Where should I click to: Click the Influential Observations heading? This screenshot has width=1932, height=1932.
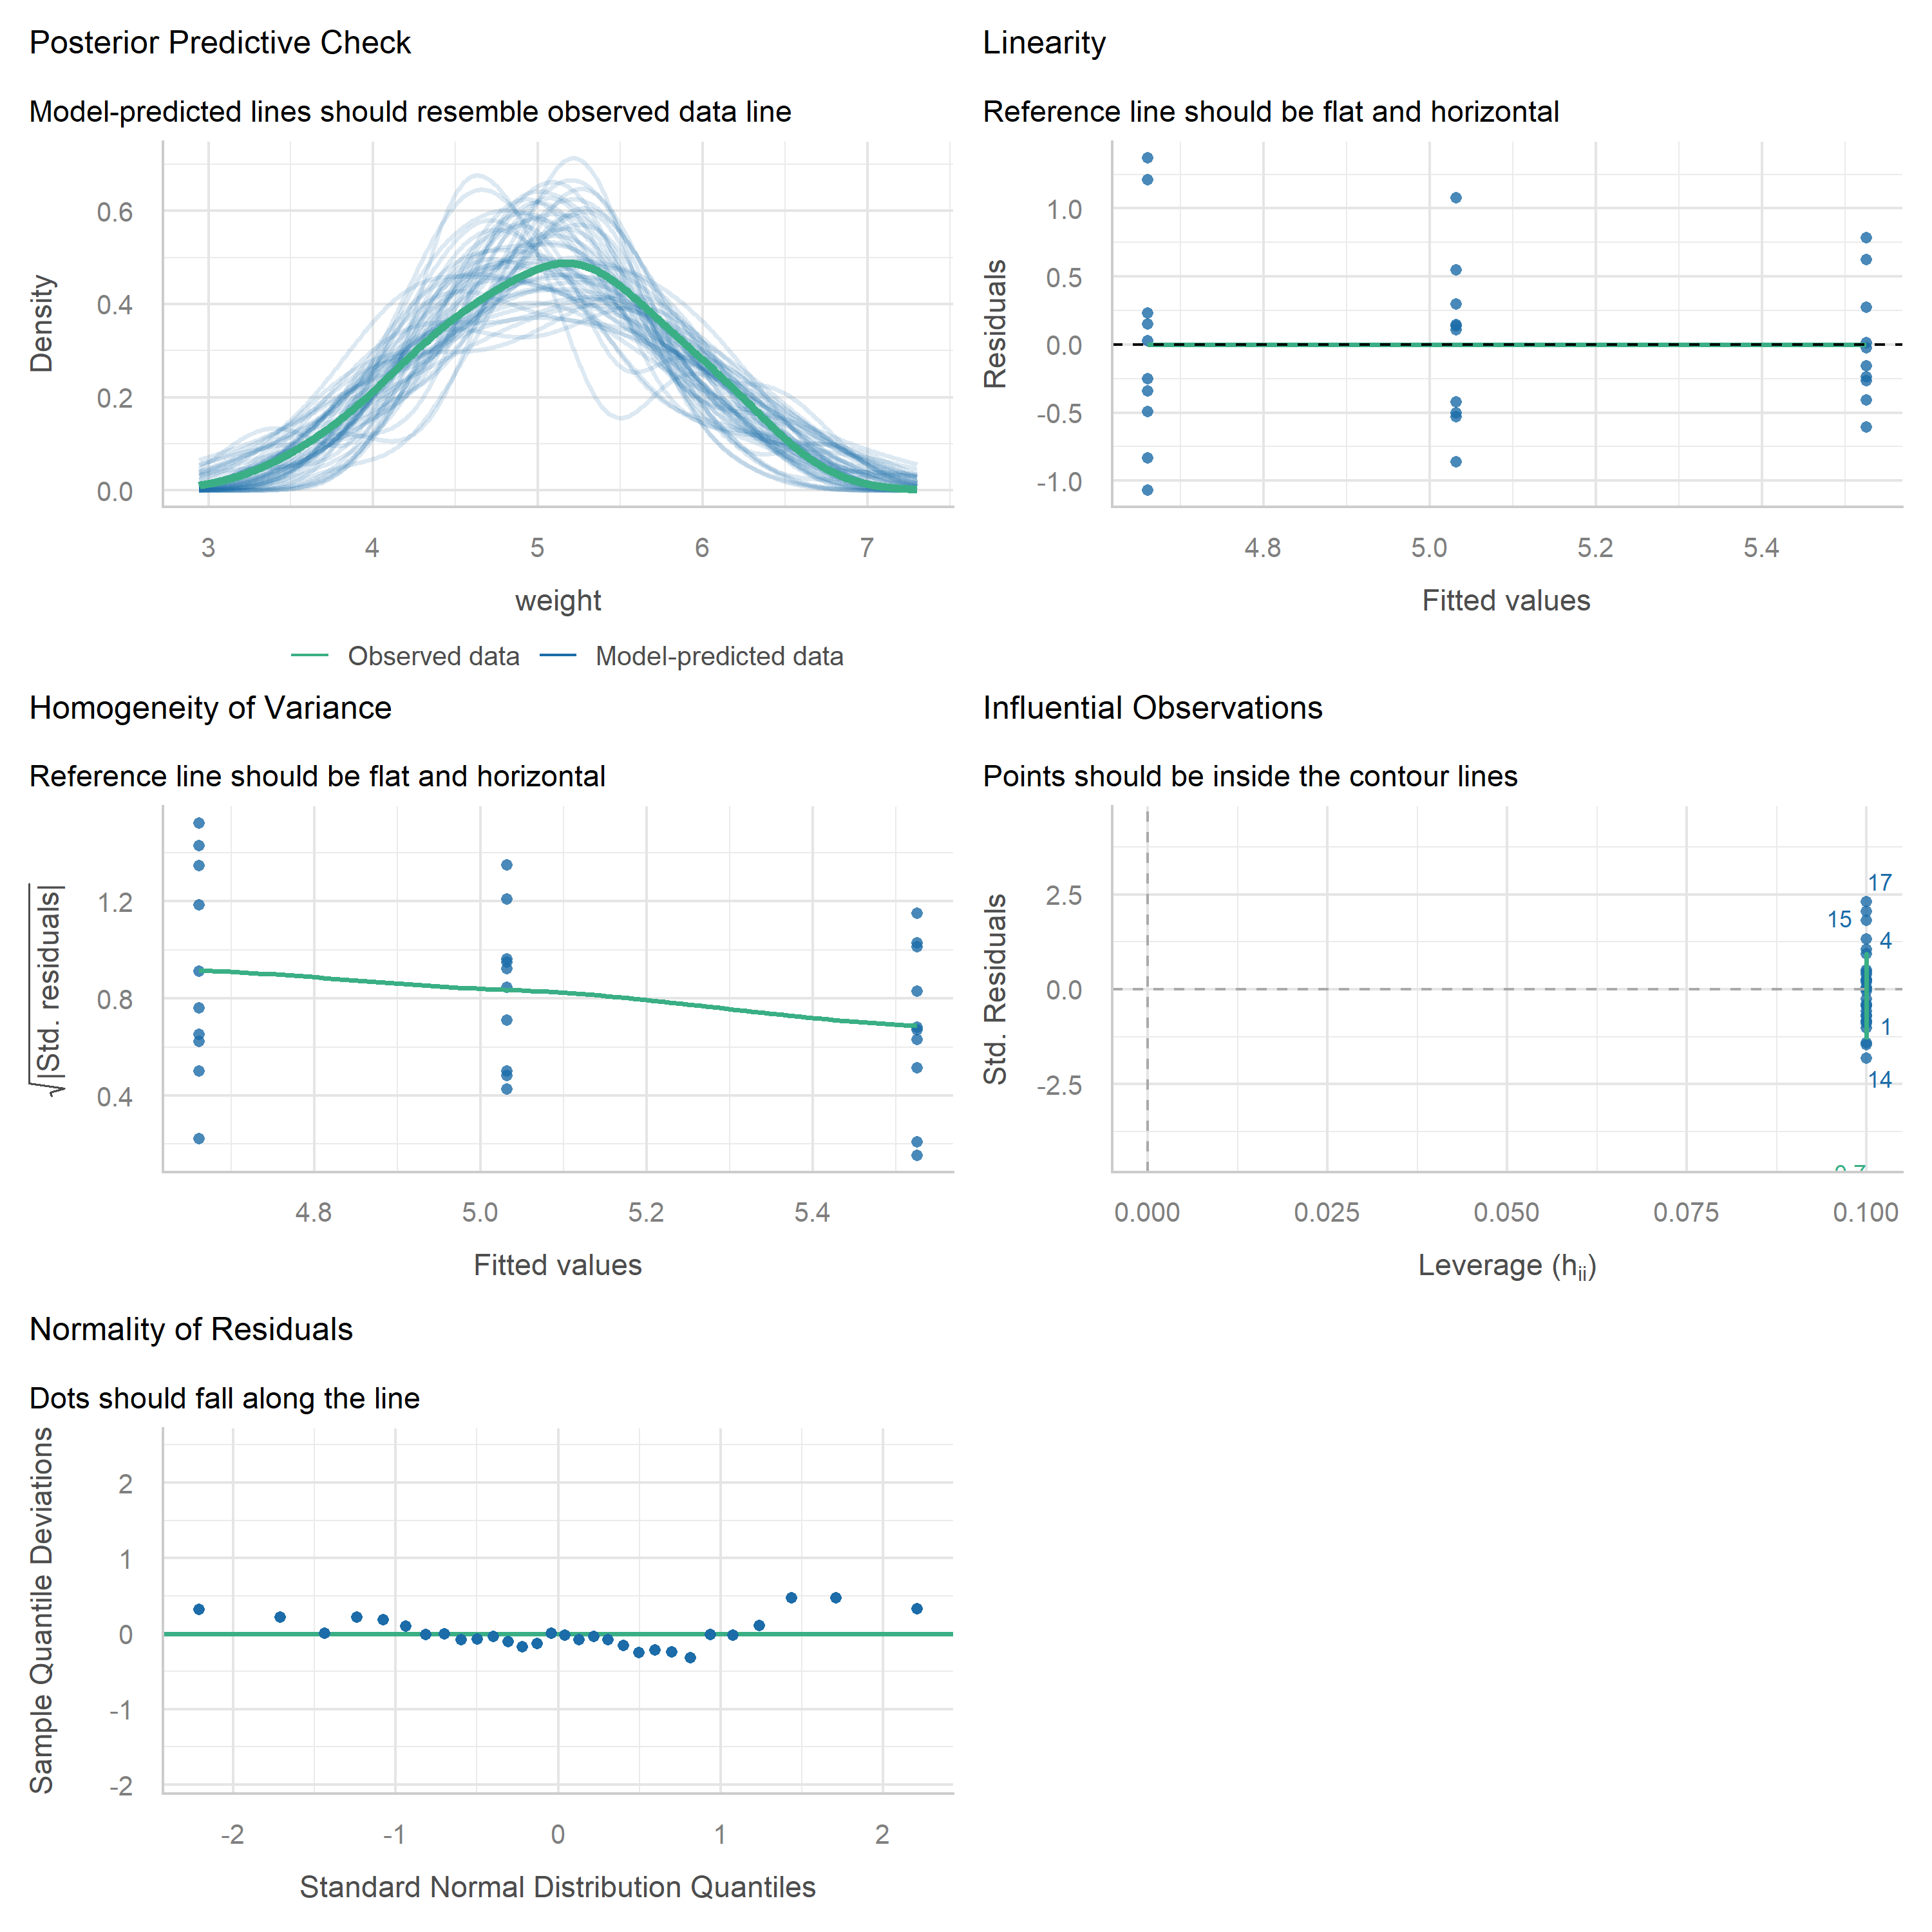coord(1152,708)
